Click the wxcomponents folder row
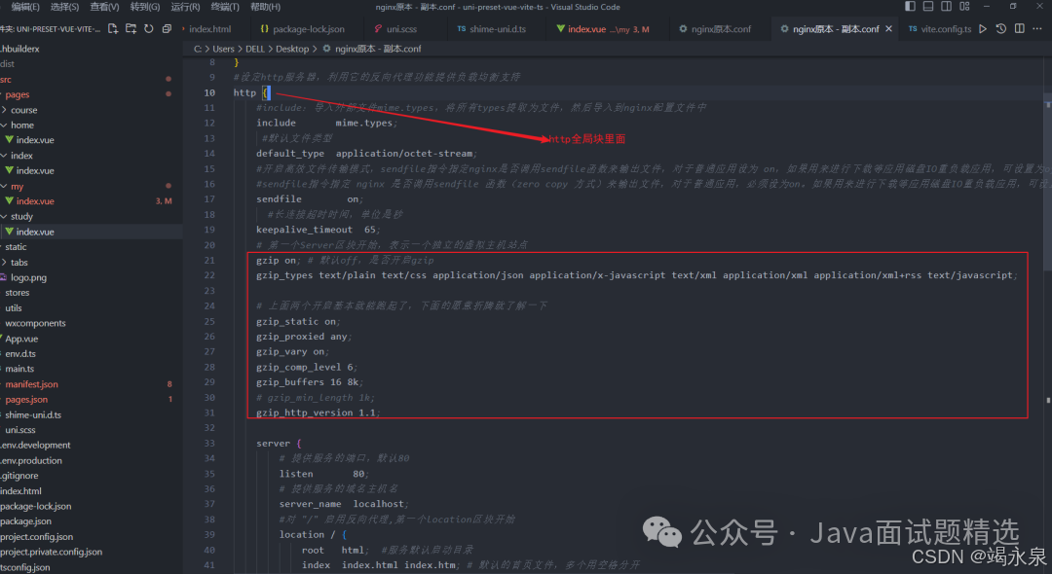The width and height of the screenshot is (1052, 574). 35,324
